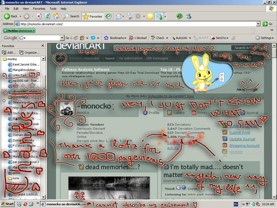Click the Home icon
The image size is (277, 208).
56,16
